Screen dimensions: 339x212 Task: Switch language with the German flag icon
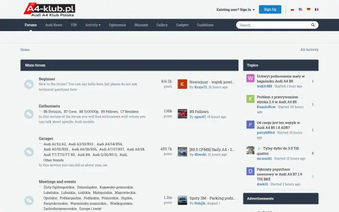pyautogui.click(x=308, y=10)
